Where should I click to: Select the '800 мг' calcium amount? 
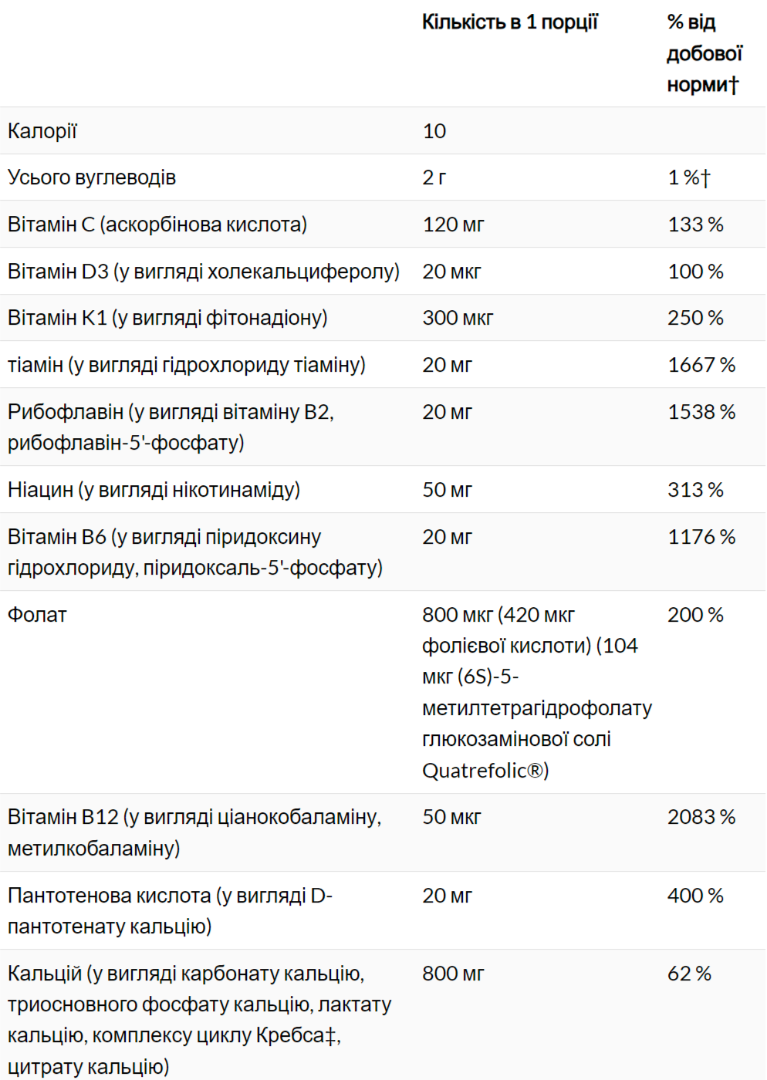point(453,974)
